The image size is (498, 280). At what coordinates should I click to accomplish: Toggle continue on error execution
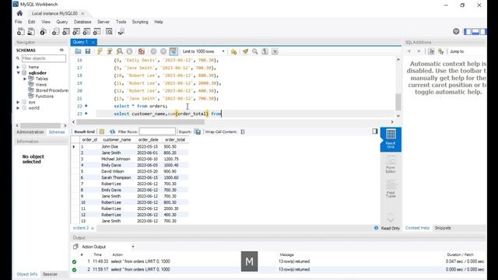click(142, 51)
